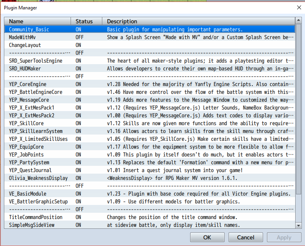Image resolution: width=305 pixels, height=246 pixels.
Task: Click the Status column header
Action: tap(86, 21)
